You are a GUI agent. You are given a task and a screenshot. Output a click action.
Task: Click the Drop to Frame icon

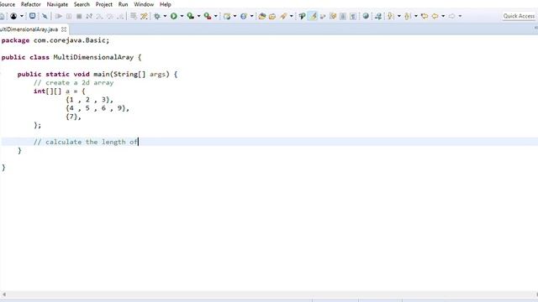pyautogui.click(x=134, y=16)
